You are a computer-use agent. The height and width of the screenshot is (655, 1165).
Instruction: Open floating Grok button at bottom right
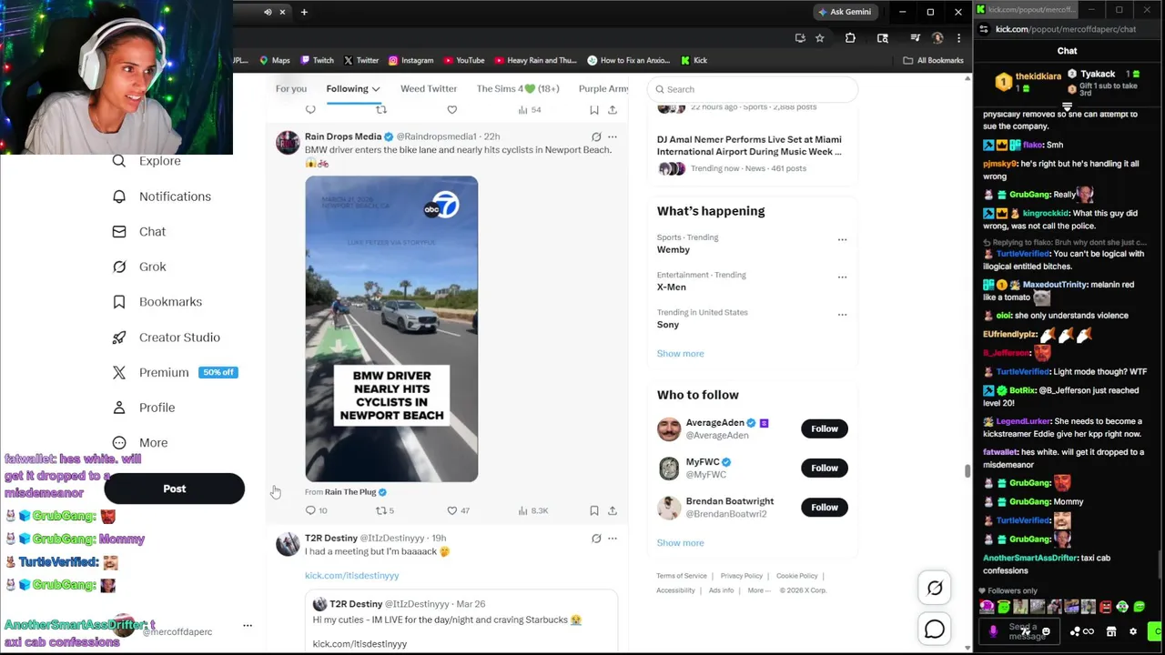coord(935,589)
